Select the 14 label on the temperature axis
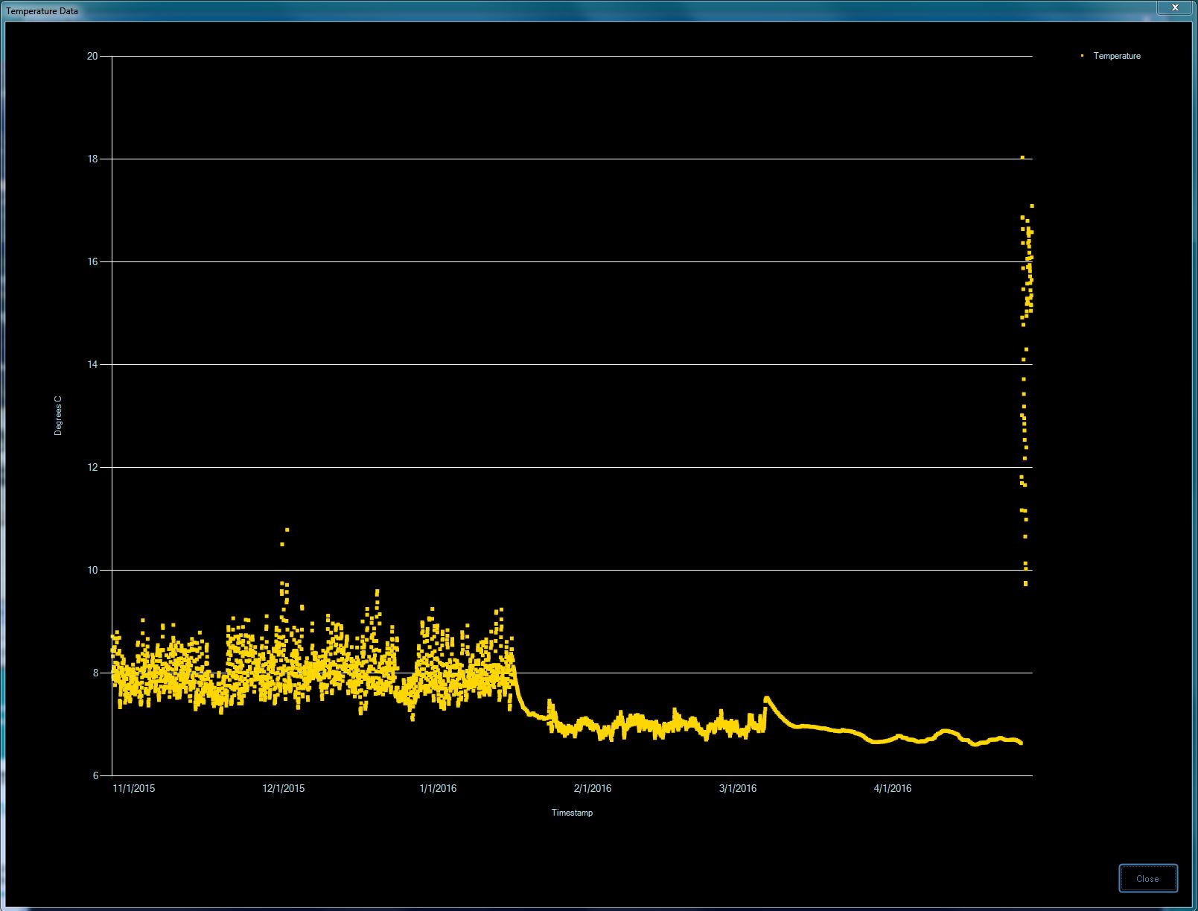Image resolution: width=1198 pixels, height=911 pixels. pos(92,364)
